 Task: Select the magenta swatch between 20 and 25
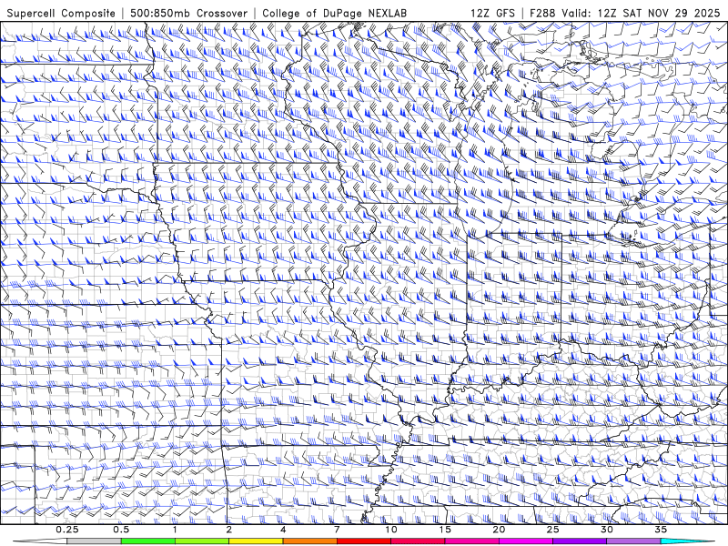(526, 541)
